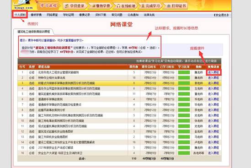Open the 缴费记录 menu item
Viewport: 251px width, 168px height.
point(85,15)
